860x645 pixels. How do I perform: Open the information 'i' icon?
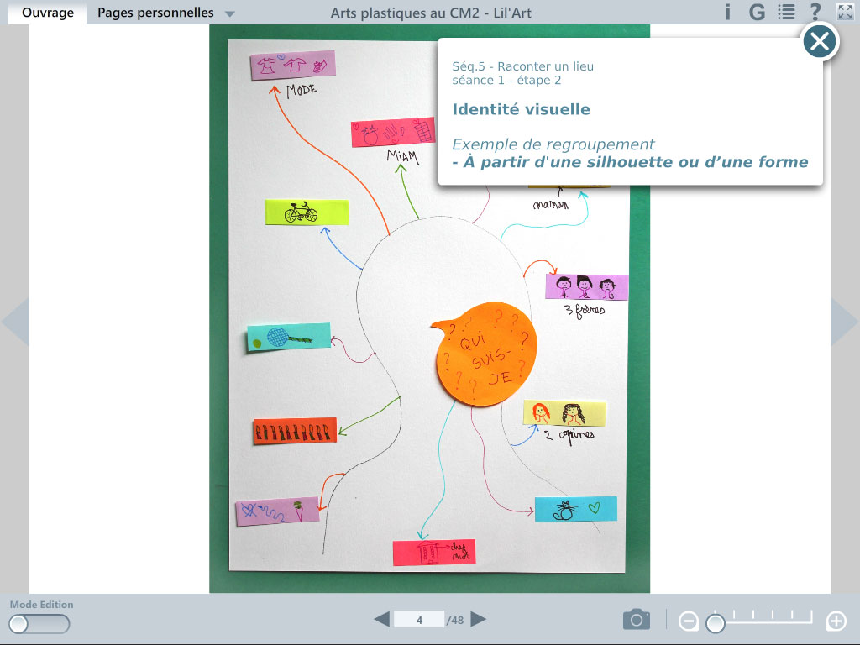tap(728, 12)
